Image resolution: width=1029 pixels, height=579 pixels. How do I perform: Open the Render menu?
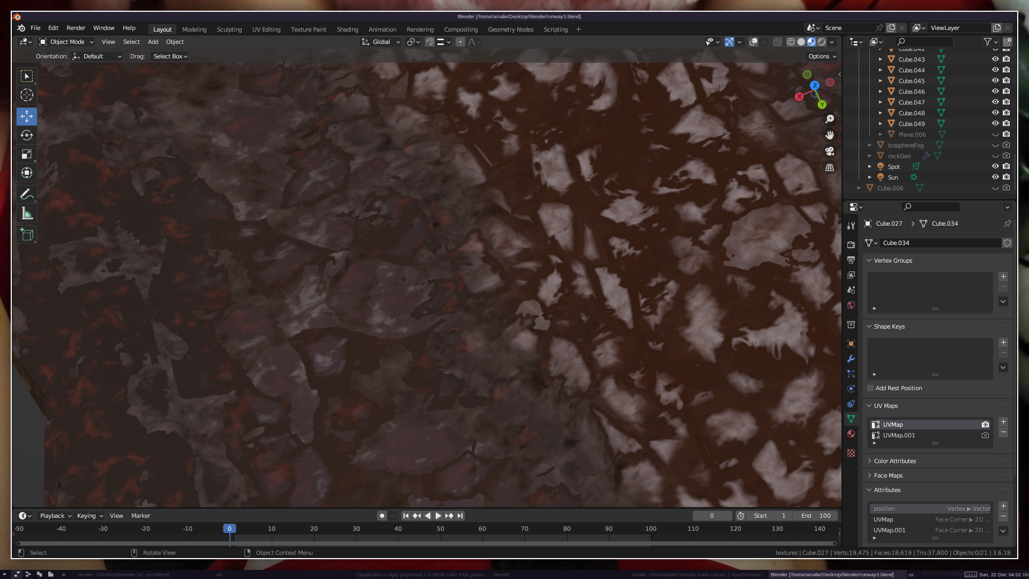pos(76,28)
